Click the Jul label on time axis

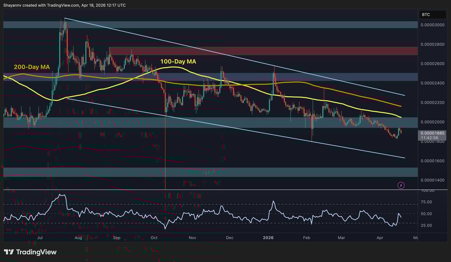click(39, 238)
